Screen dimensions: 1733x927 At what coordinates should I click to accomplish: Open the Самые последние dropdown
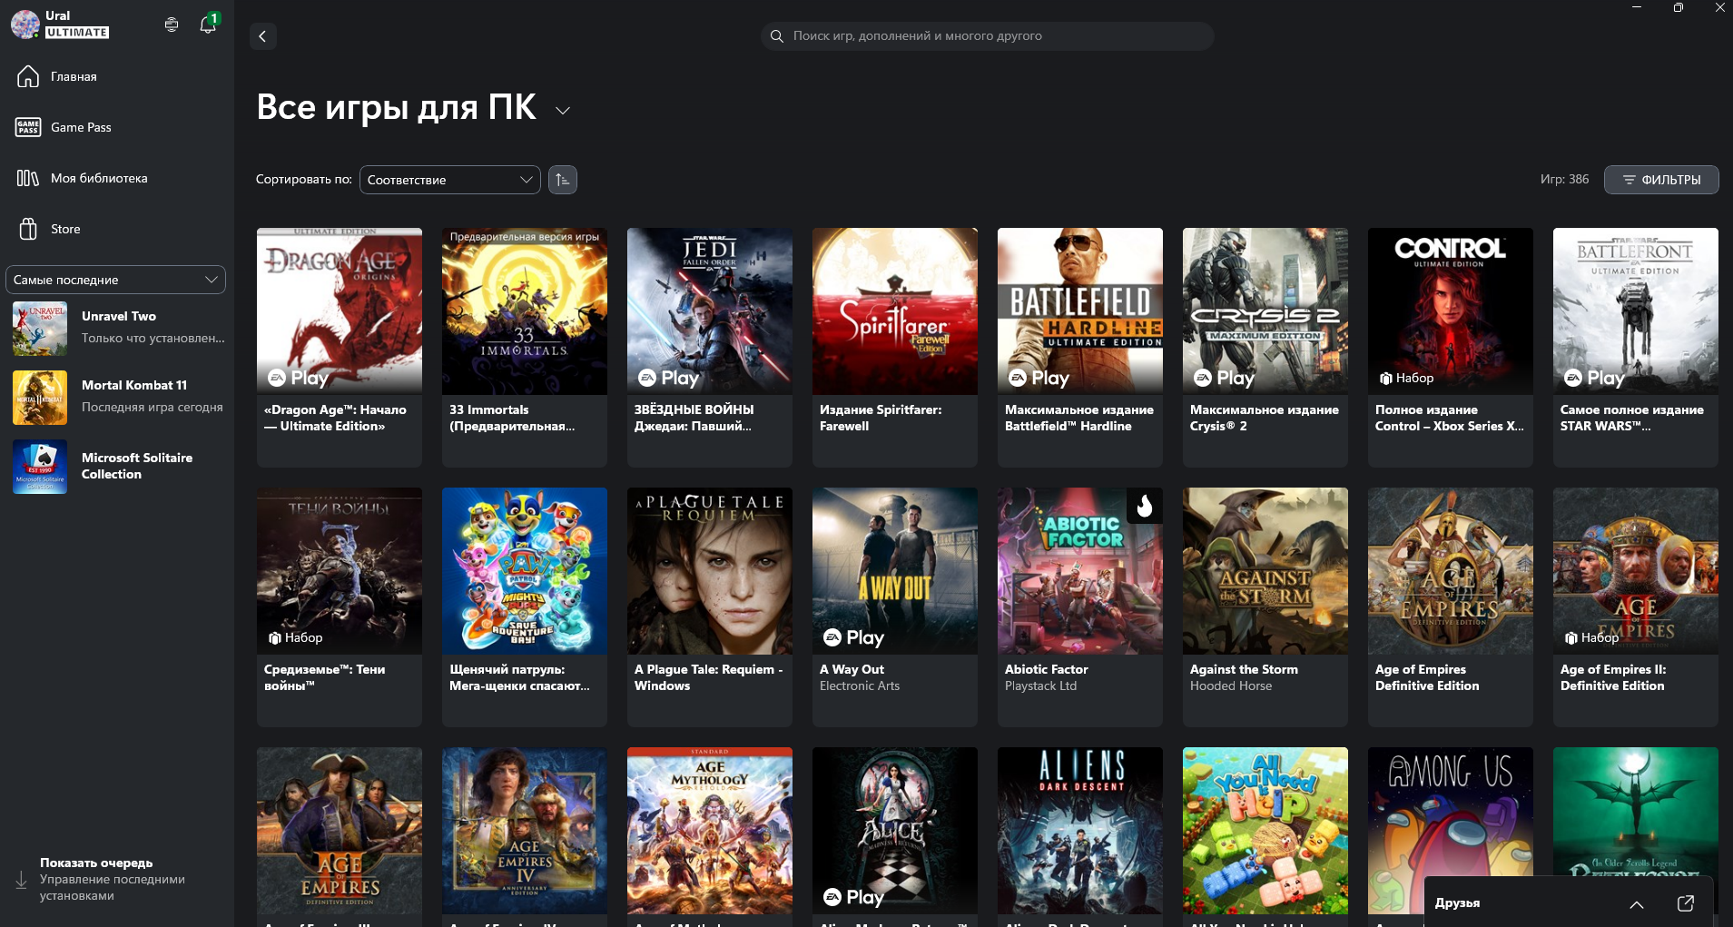click(115, 280)
